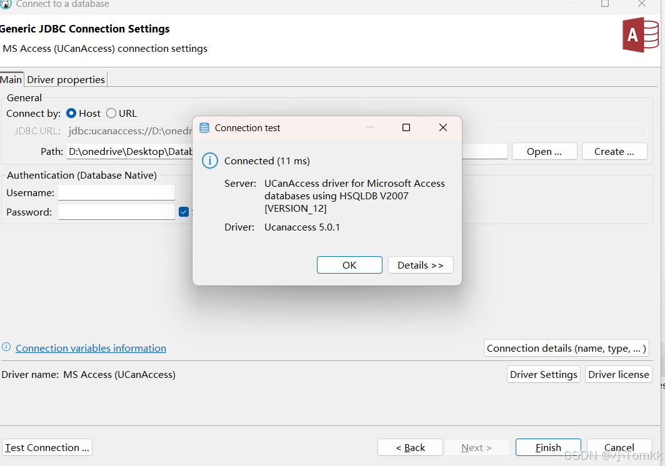Click info icon before Connection variables link
The height and width of the screenshot is (466, 665).
coord(6,347)
